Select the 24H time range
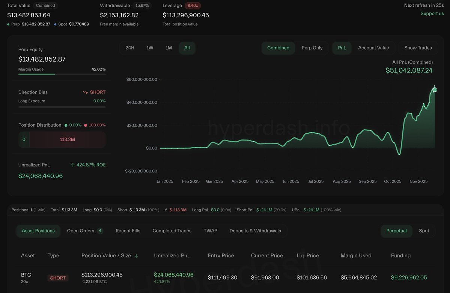450x293 pixels. coord(130,48)
